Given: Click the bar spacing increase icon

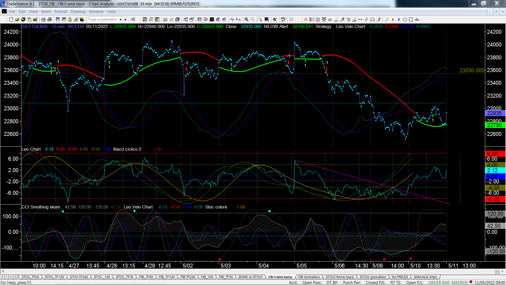Looking at the screenshot, I should tap(238, 19).
